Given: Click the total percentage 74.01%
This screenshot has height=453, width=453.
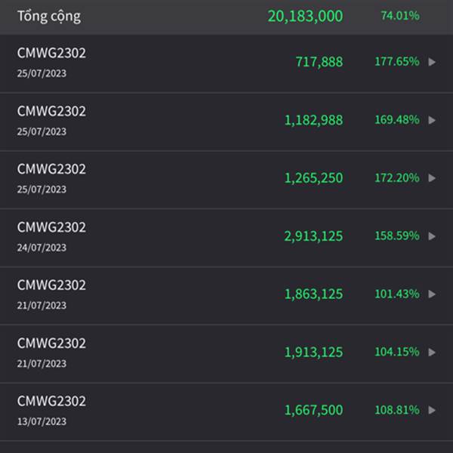Looking at the screenshot, I should click(x=400, y=16).
